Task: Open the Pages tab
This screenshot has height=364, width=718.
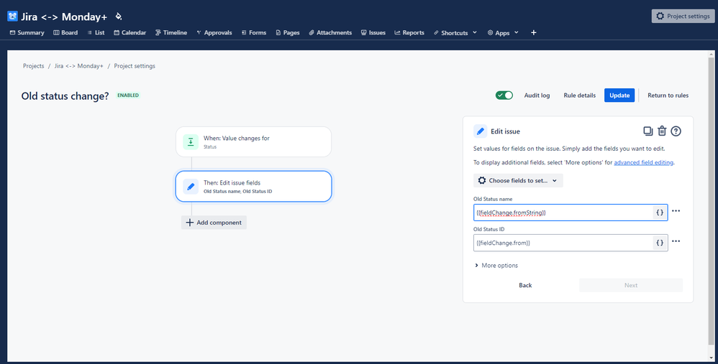Action: click(x=288, y=33)
